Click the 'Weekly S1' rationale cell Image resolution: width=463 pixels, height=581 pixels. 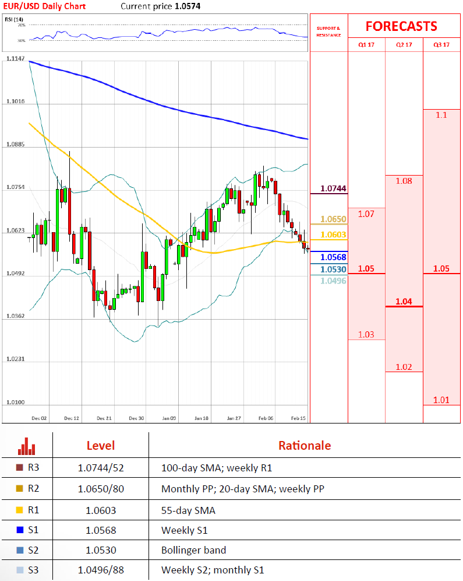(185, 531)
